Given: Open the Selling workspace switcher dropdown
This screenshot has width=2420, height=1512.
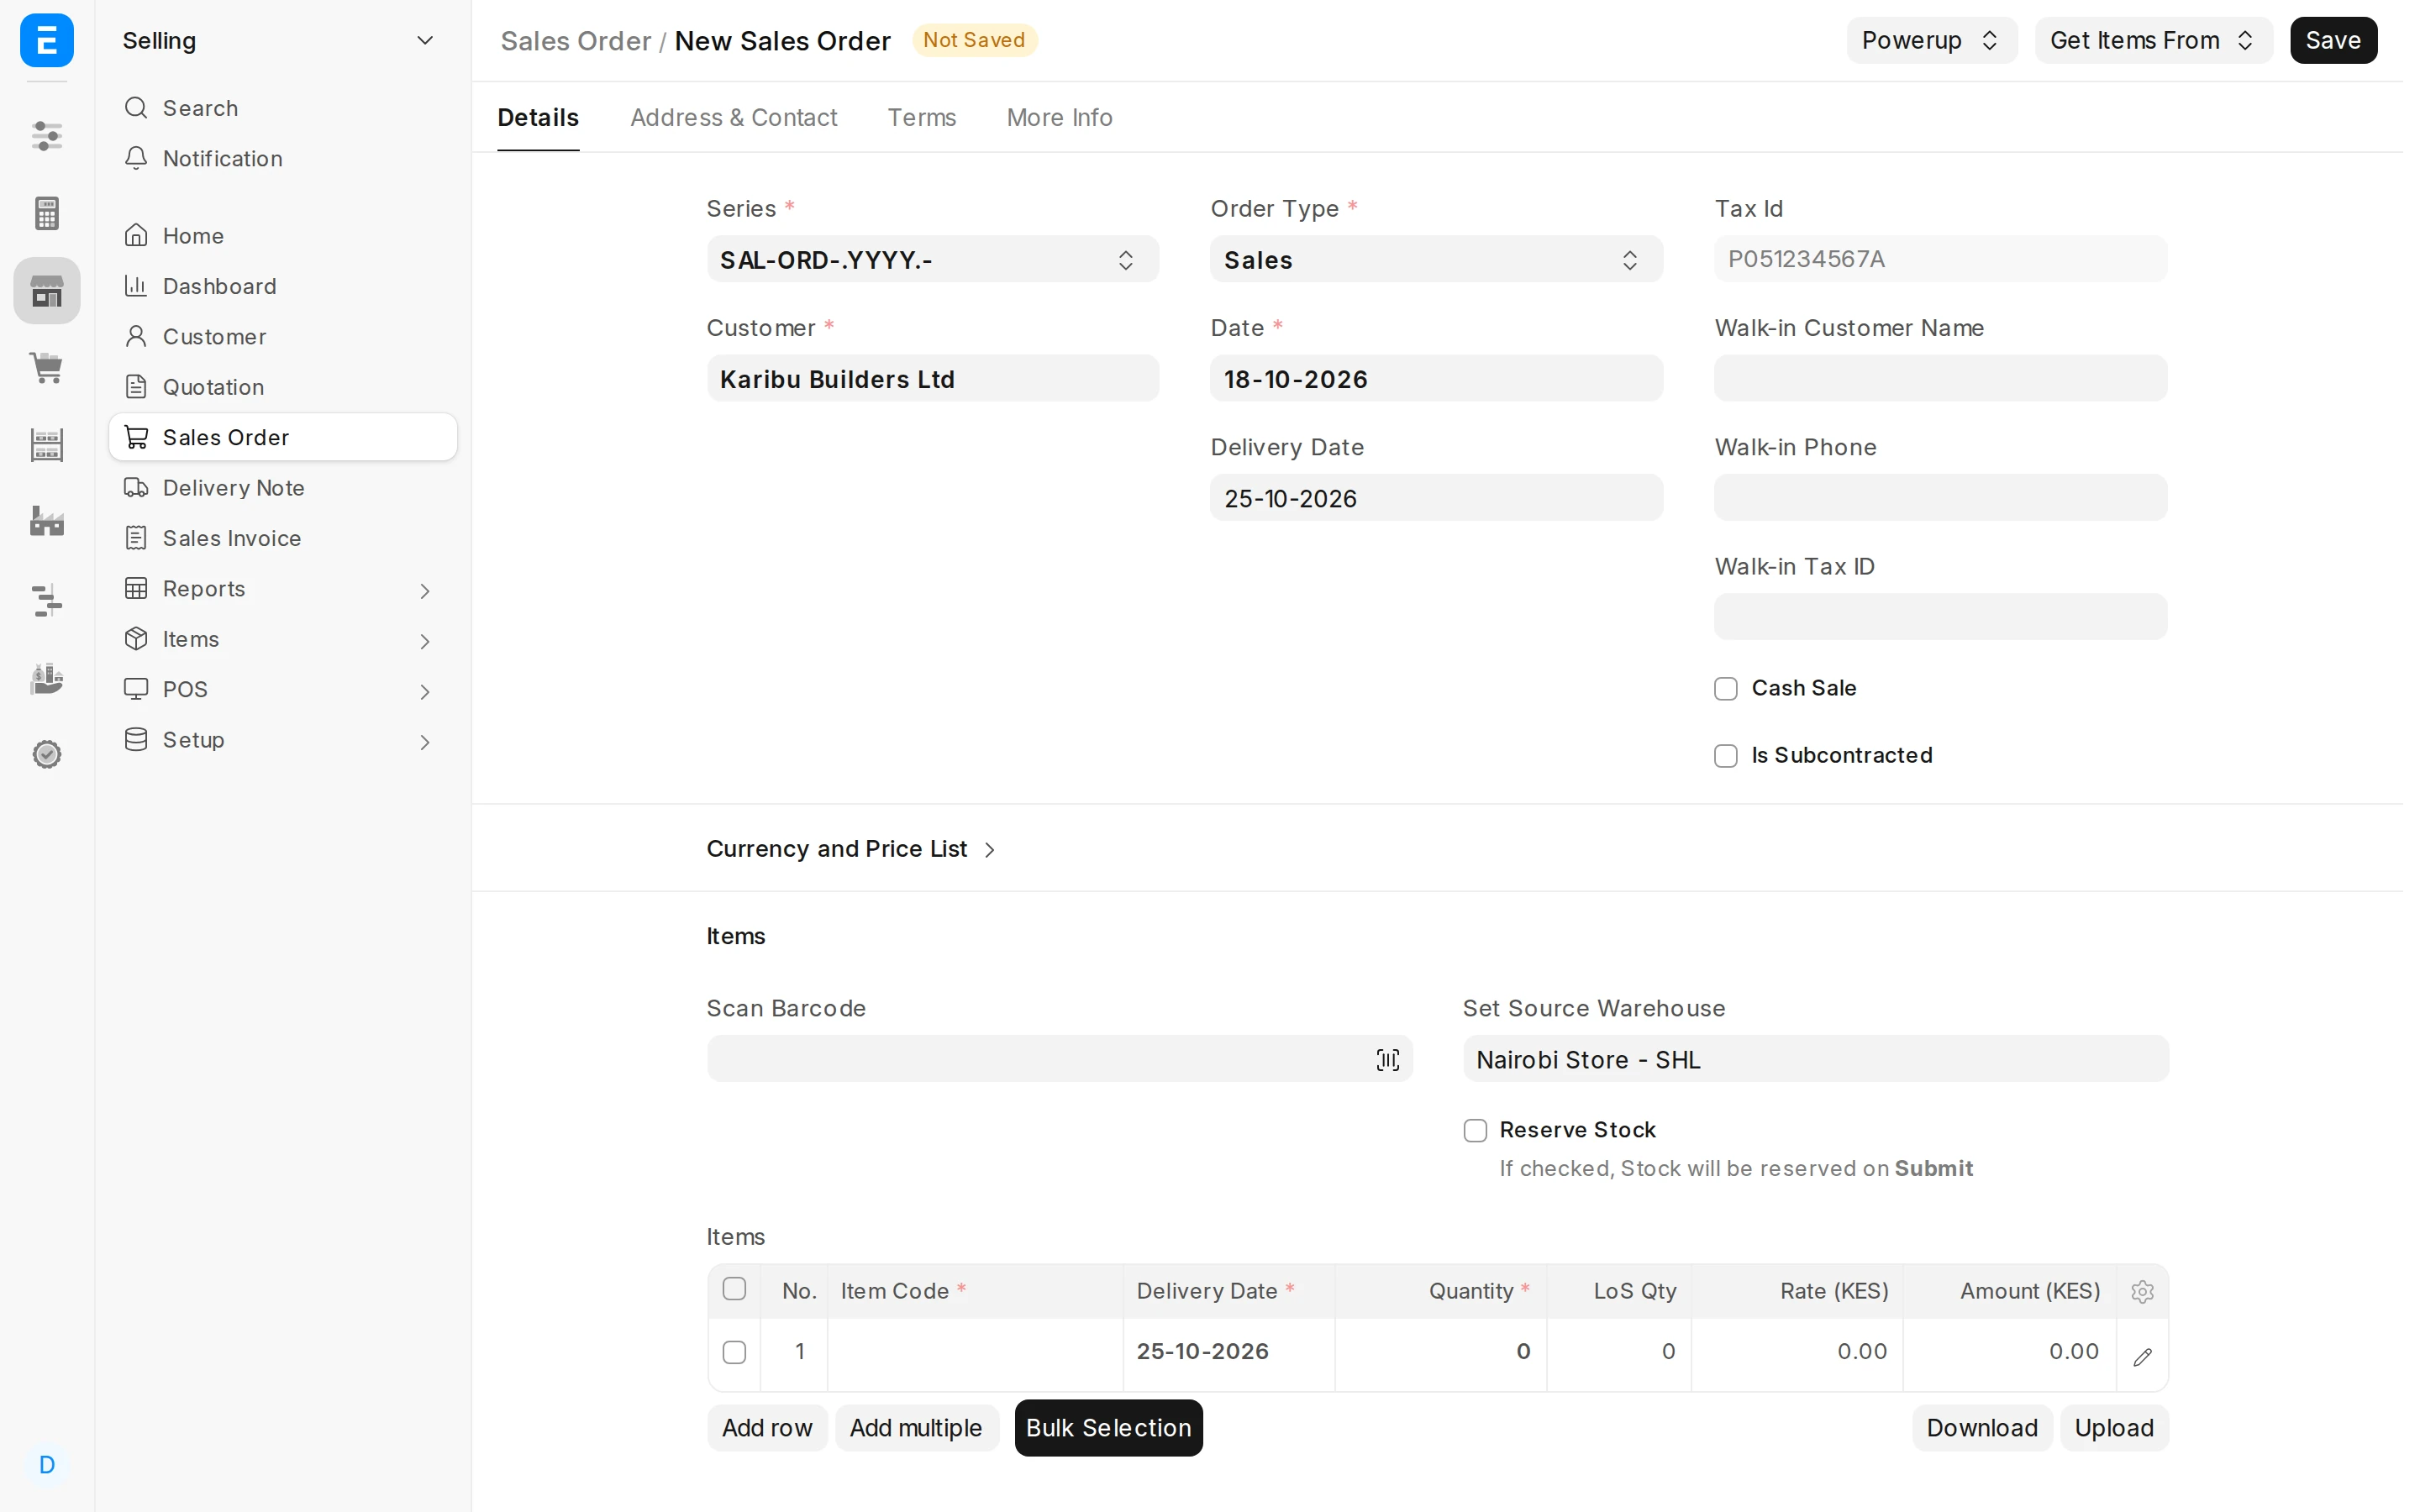Looking at the screenshot, I should pyautogui.click(x=282, y=40).
